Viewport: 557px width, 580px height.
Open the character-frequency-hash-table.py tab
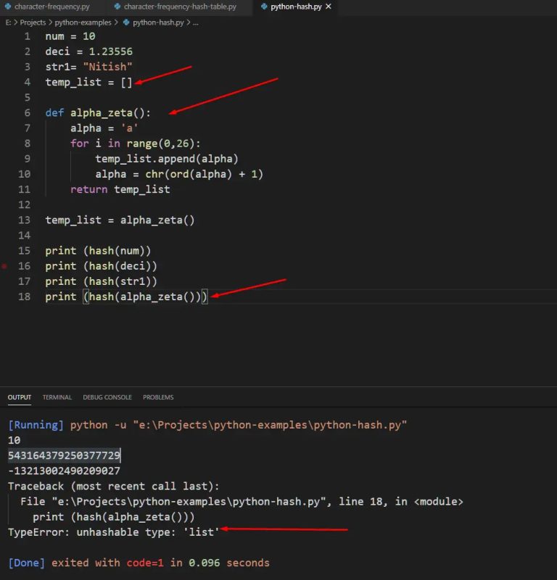(180, 7)
